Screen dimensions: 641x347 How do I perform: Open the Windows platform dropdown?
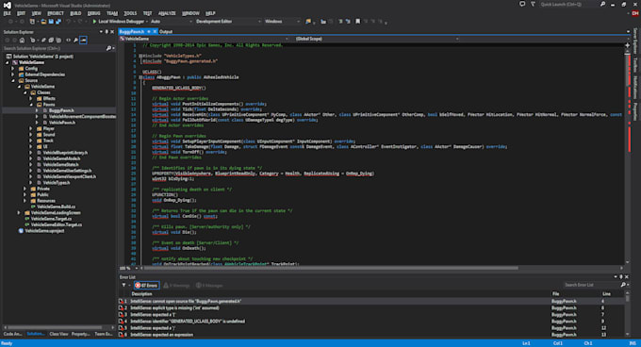click(282, 22)
